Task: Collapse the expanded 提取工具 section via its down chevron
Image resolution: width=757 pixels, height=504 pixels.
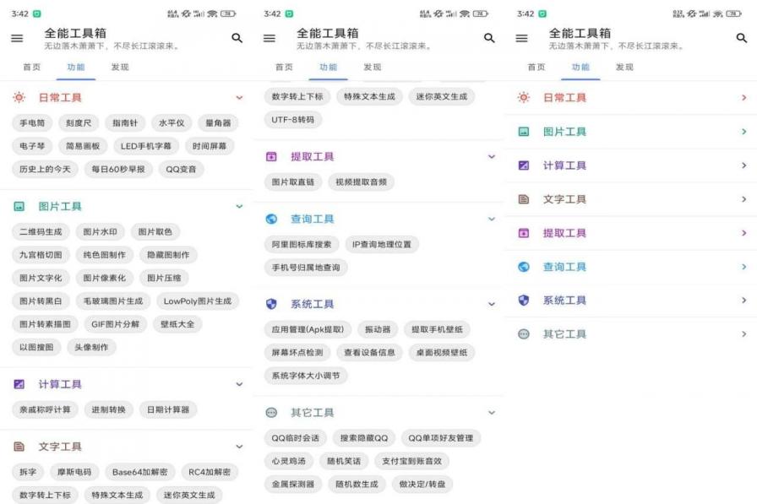Action: pyautogui.click(x=492, y=156)
